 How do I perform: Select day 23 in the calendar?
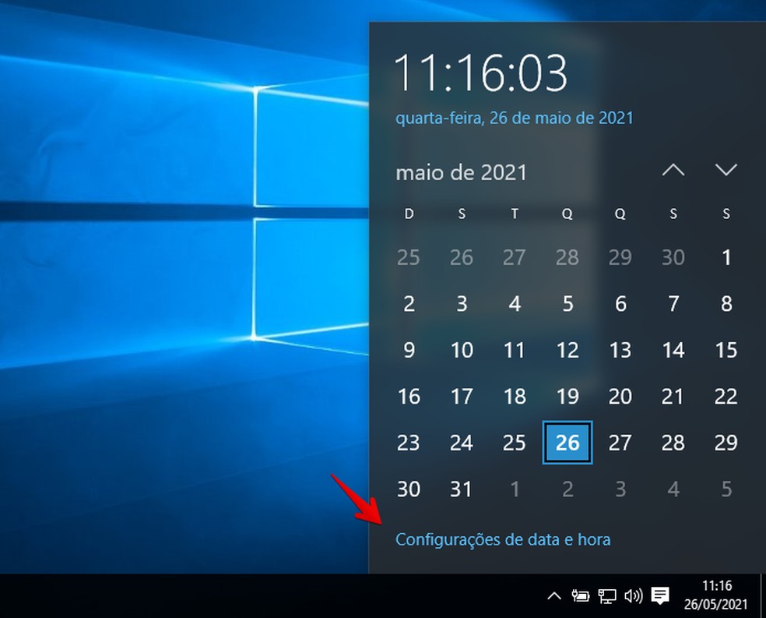coord(409,443)
